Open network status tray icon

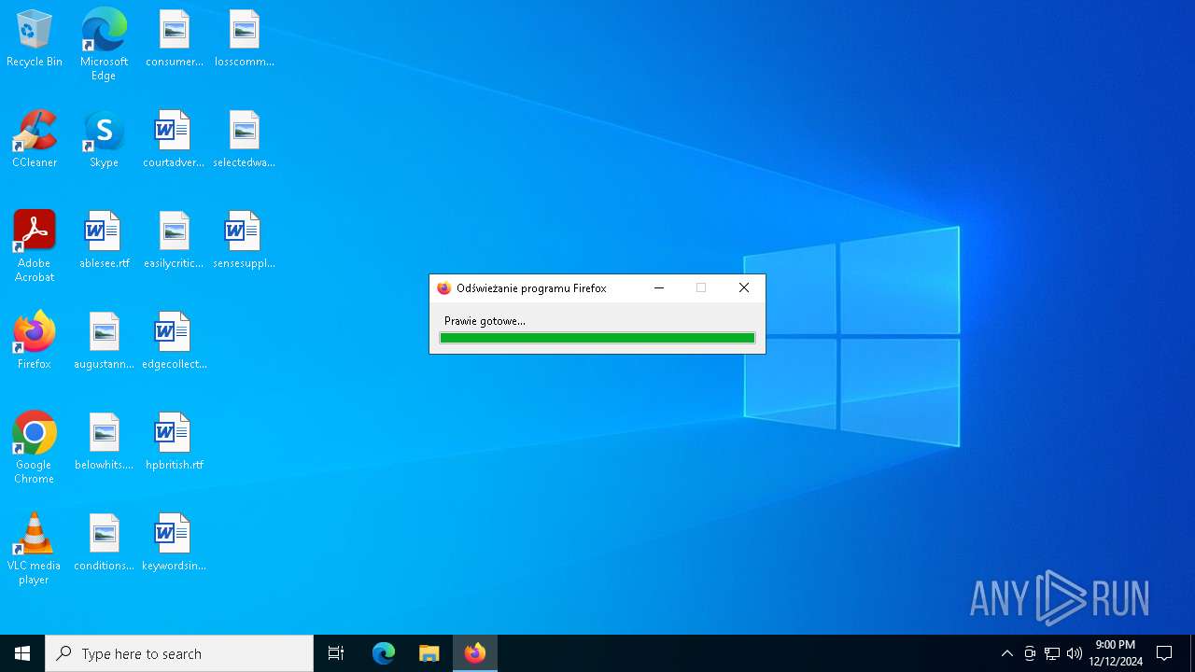[1052, 653]
